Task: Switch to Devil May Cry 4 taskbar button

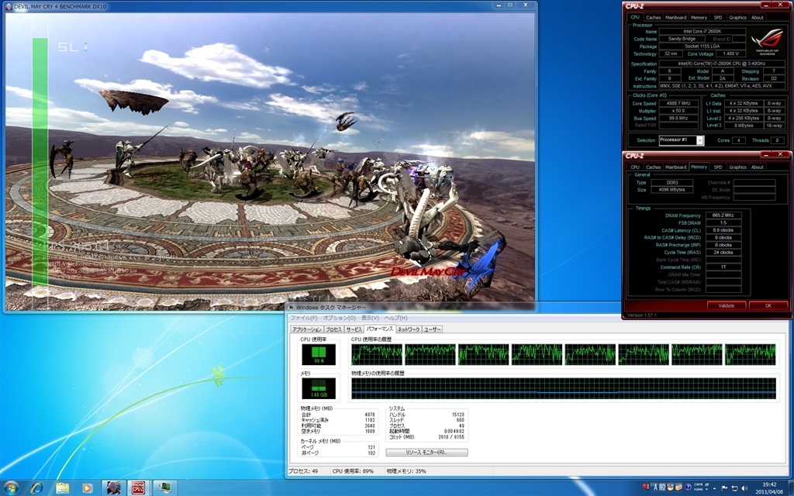Action: coord(113,488)
